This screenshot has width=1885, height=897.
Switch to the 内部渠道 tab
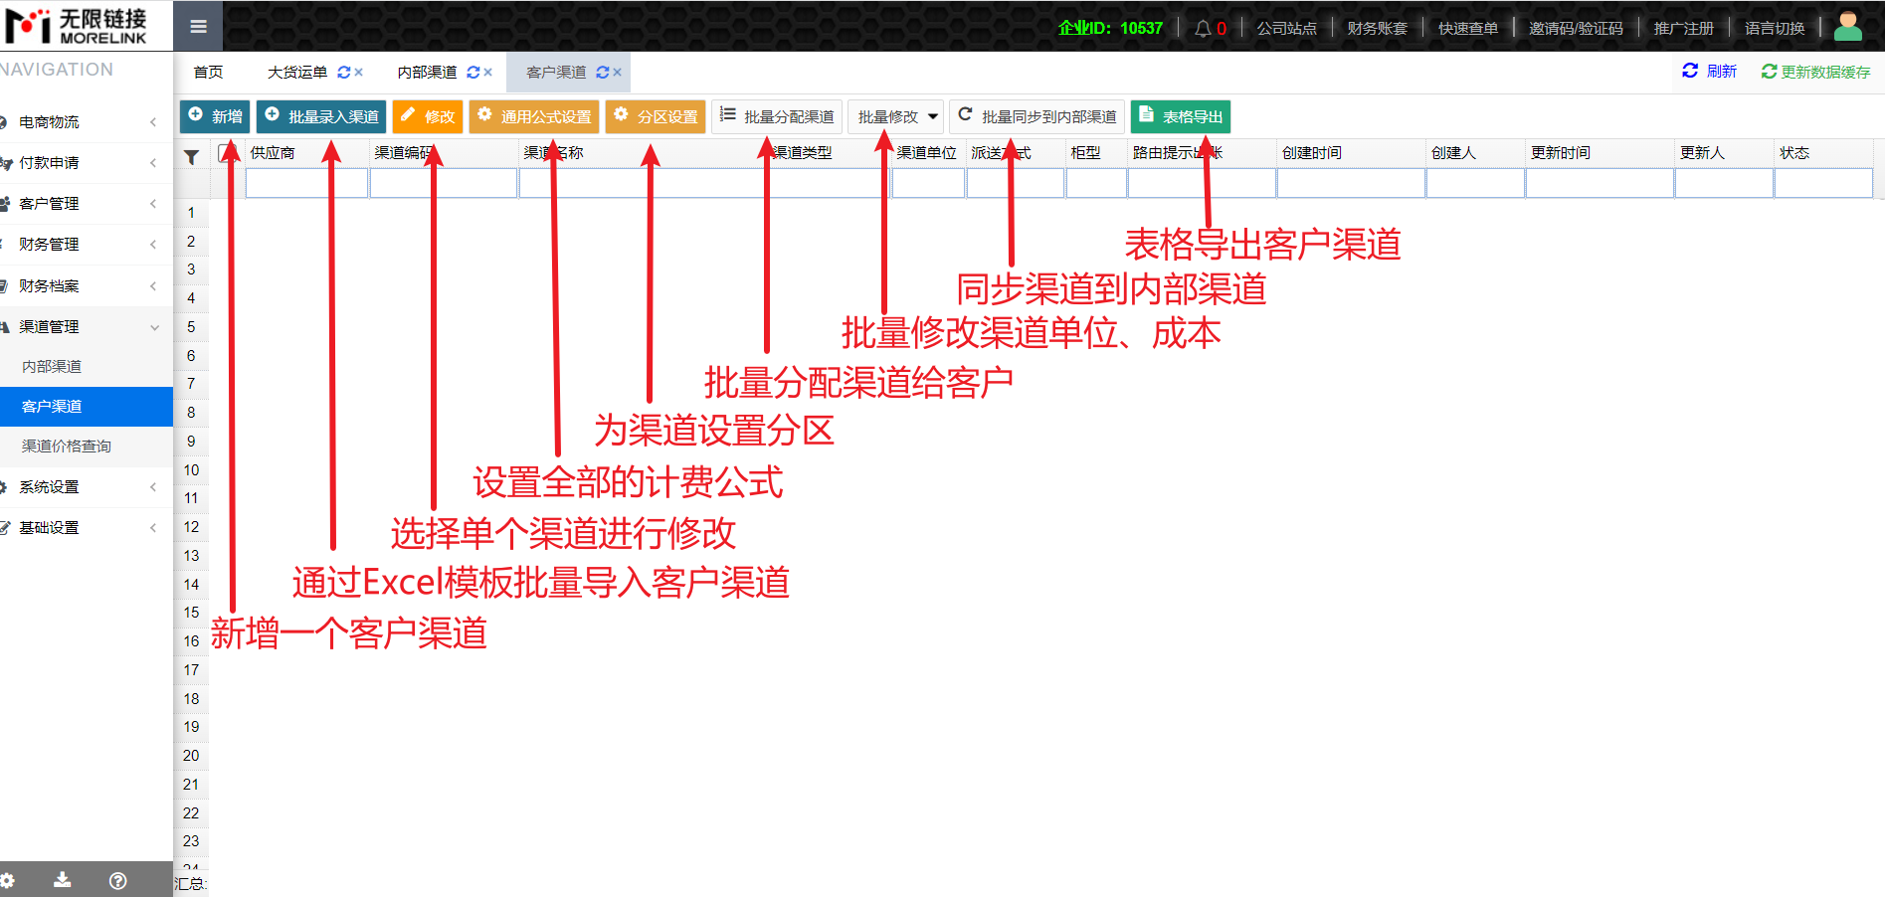(x=427, y=73)
